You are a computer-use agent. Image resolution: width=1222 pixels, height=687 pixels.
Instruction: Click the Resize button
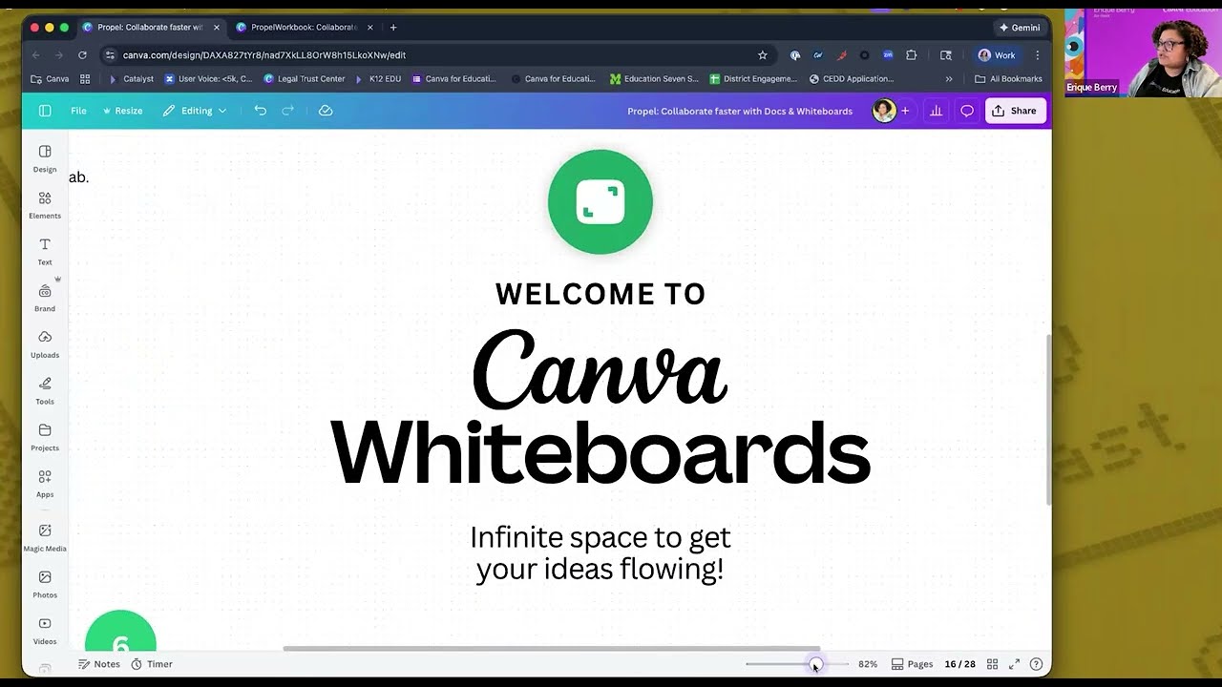(x=122, y=111)
